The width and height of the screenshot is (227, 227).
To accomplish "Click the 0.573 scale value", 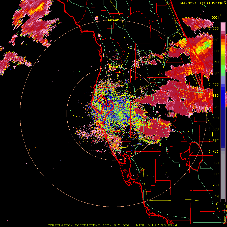I will click(x=214, y=118).
